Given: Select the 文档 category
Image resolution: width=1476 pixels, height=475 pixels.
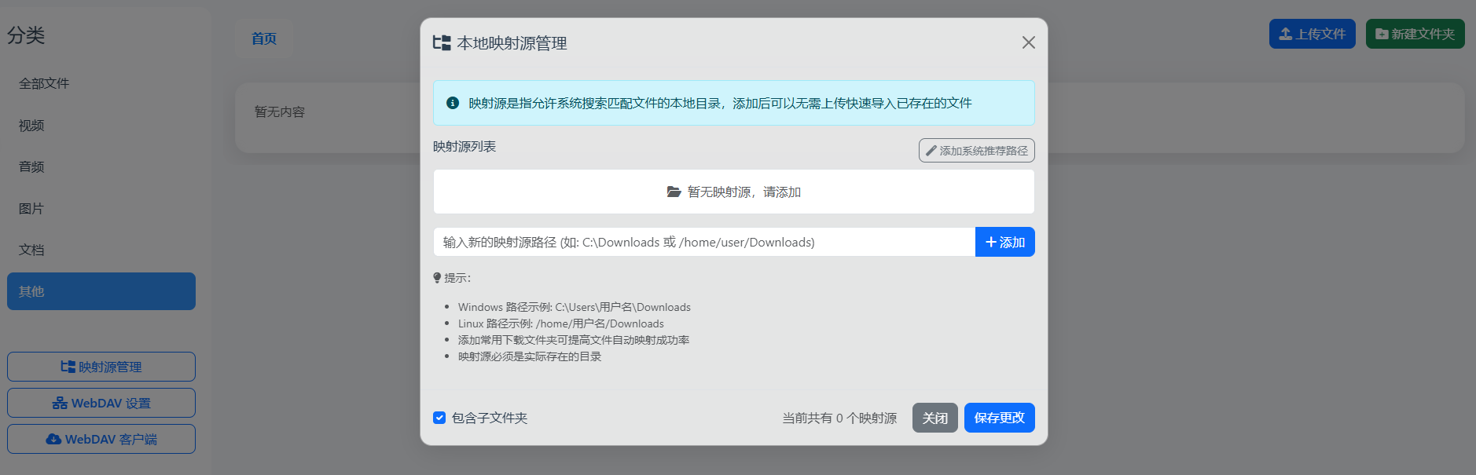Looking at the screenshot, I should [x=31, y=250].
